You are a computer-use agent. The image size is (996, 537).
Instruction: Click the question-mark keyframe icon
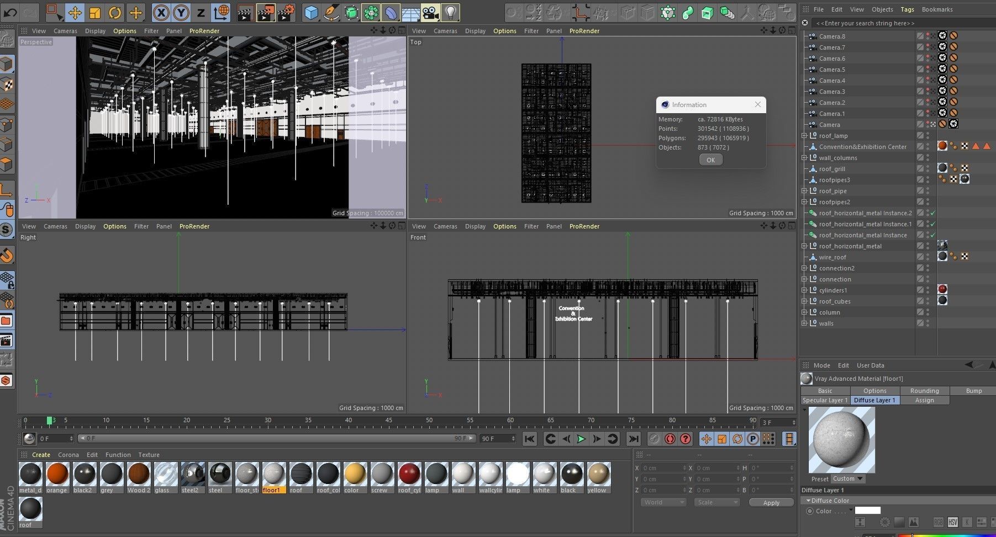686,439
